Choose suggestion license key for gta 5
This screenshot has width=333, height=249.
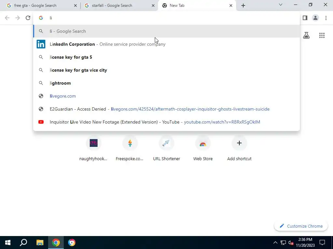click(166, 57)
